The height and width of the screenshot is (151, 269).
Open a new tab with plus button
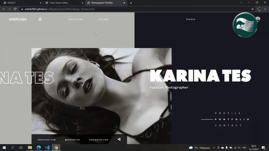click(x=131, y=3)
